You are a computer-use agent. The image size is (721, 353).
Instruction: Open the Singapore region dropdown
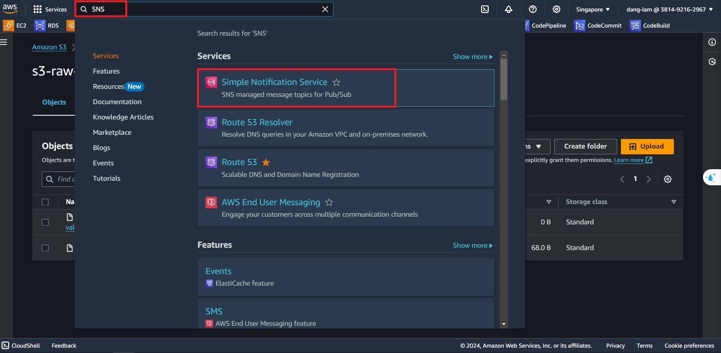[593, 9]
